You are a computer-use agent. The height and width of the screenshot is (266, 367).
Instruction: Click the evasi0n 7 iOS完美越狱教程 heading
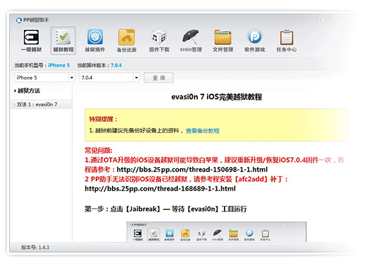tap(216, 97)
